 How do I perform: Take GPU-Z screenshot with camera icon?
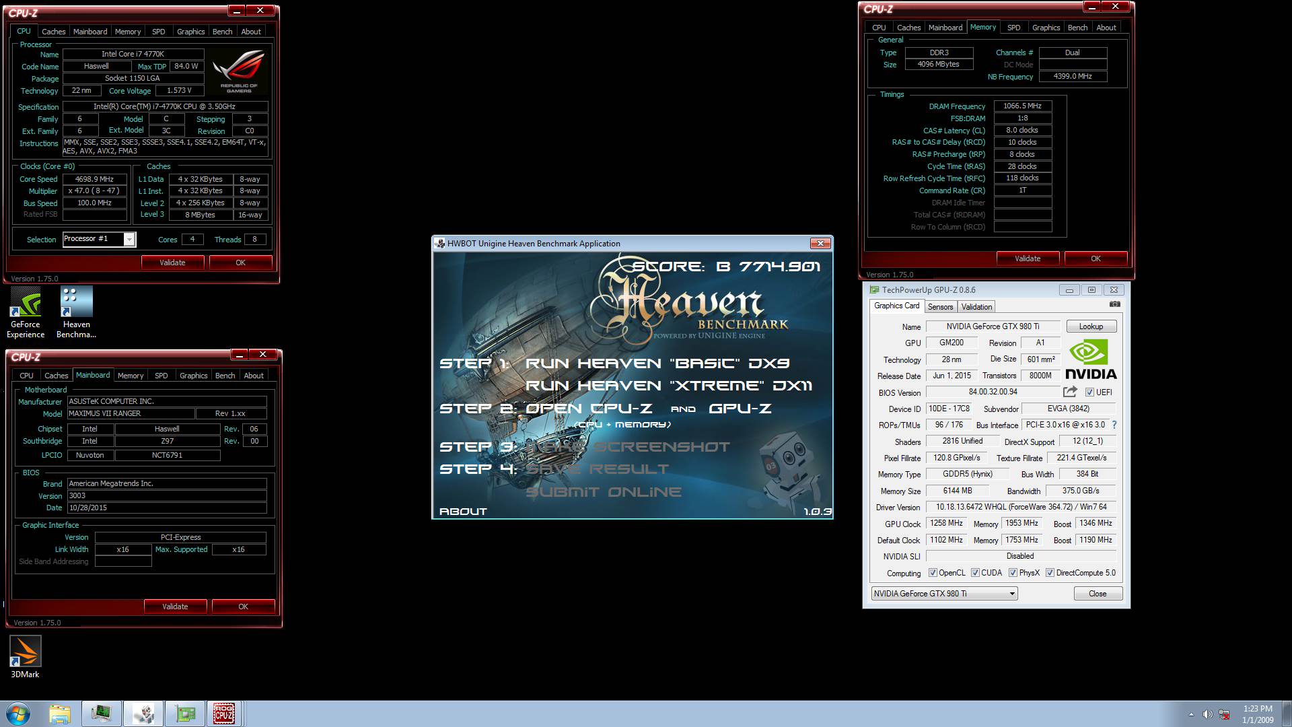[1115, 304]
